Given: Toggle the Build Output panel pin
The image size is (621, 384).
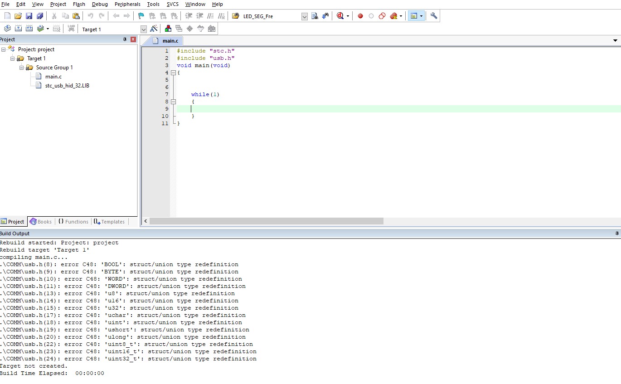Looking at the screenshot, I should tap(617, 233).
